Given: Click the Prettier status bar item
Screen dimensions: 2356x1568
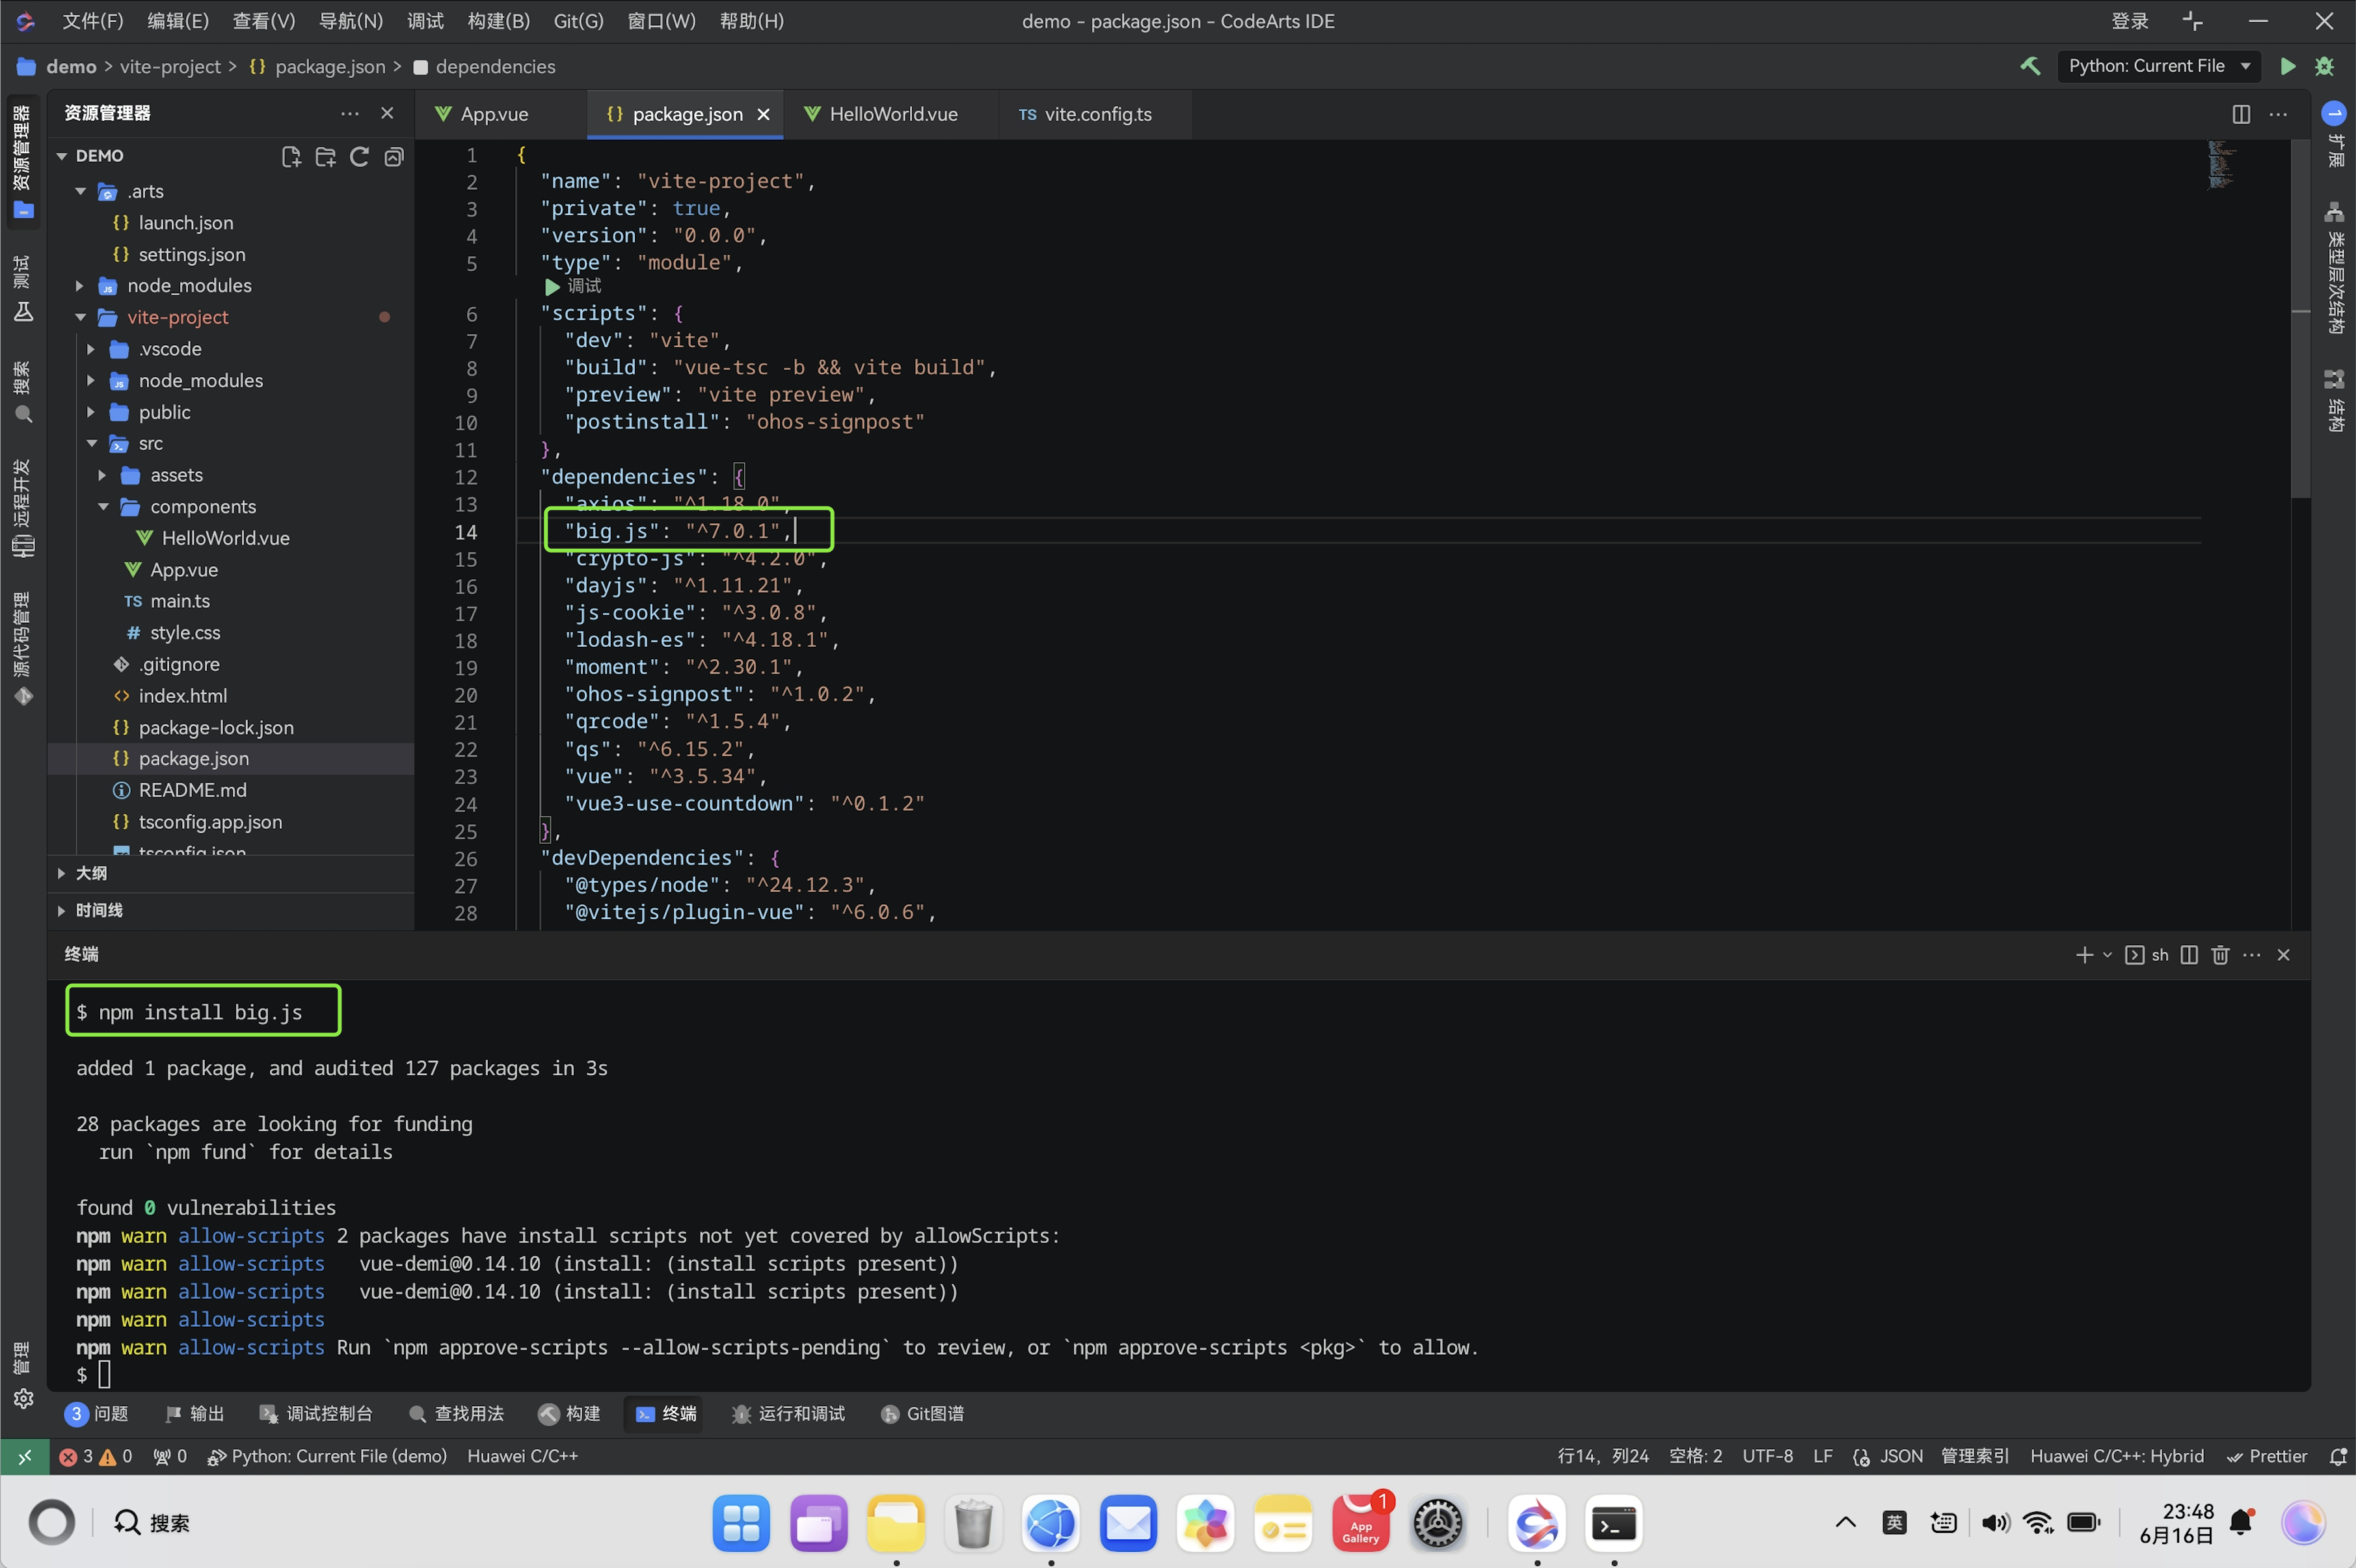Looking at the screenshot, I should click(2267, 1456).
